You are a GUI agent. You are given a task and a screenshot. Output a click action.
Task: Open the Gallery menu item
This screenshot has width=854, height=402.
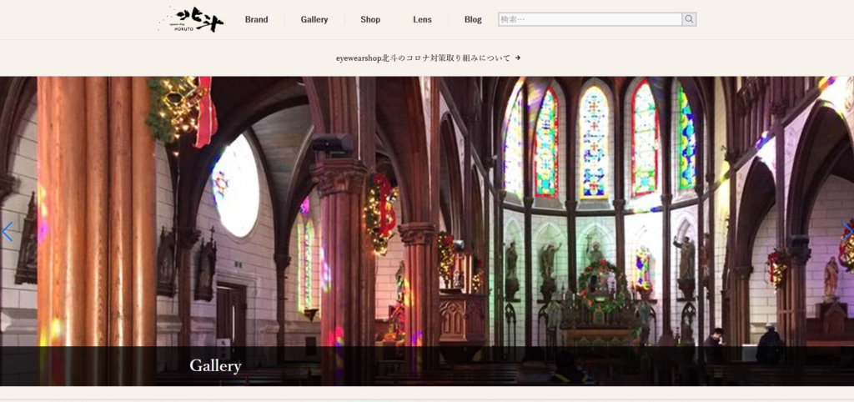pyautogui.click(x=314, y=20)
